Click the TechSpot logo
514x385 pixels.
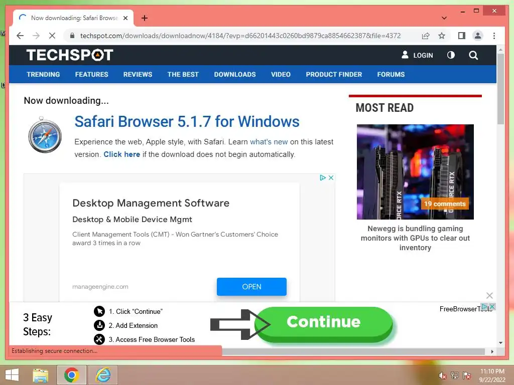(x=70, y=55)
